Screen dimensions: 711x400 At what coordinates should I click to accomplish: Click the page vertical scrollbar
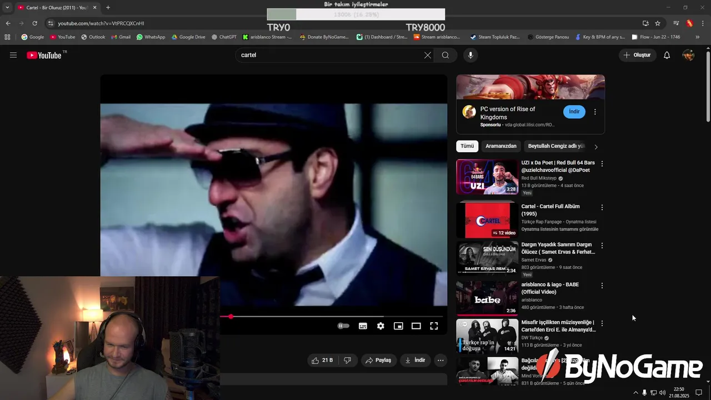coord(708,86)
